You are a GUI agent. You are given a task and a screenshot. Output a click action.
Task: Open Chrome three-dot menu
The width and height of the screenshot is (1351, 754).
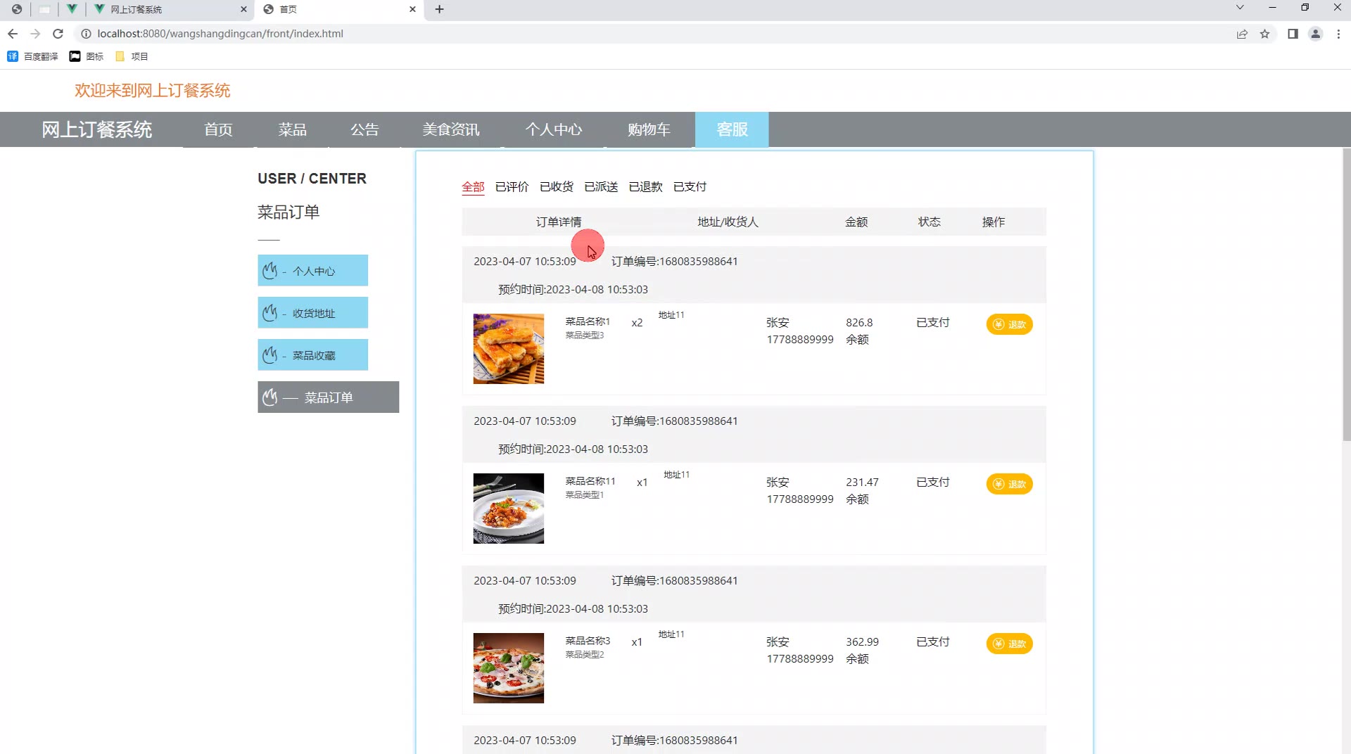1338,34
